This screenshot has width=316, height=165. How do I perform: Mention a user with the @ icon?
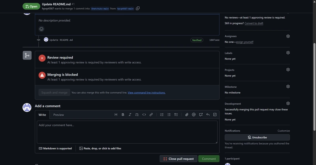(194, 114)
